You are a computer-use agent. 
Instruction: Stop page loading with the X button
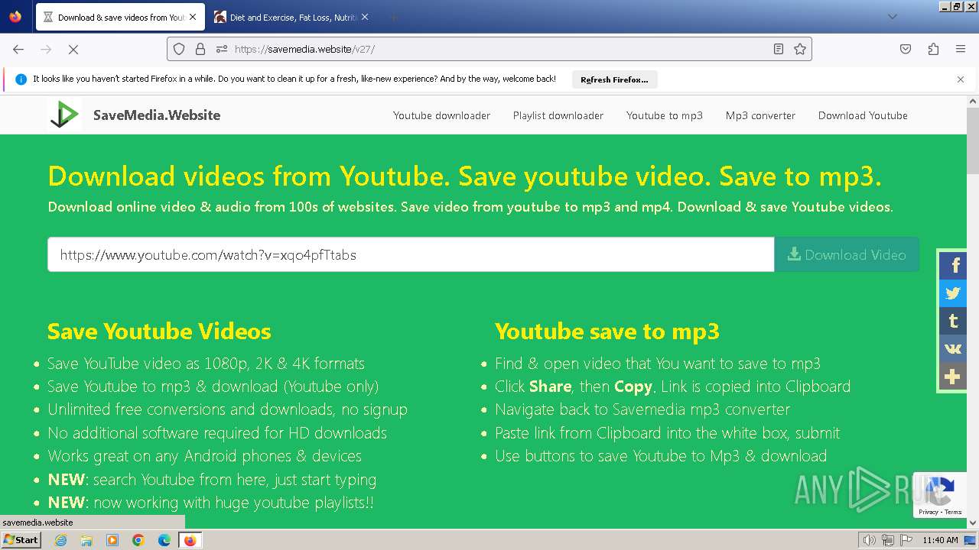[73, 49]
